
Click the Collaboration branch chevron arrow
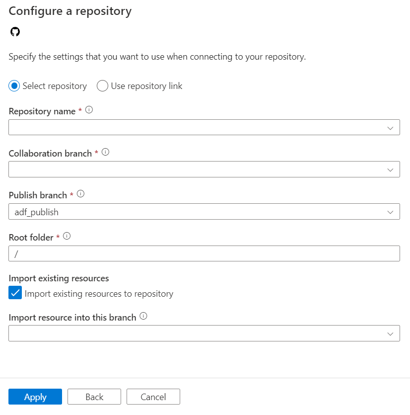click(x=391, y=169)
